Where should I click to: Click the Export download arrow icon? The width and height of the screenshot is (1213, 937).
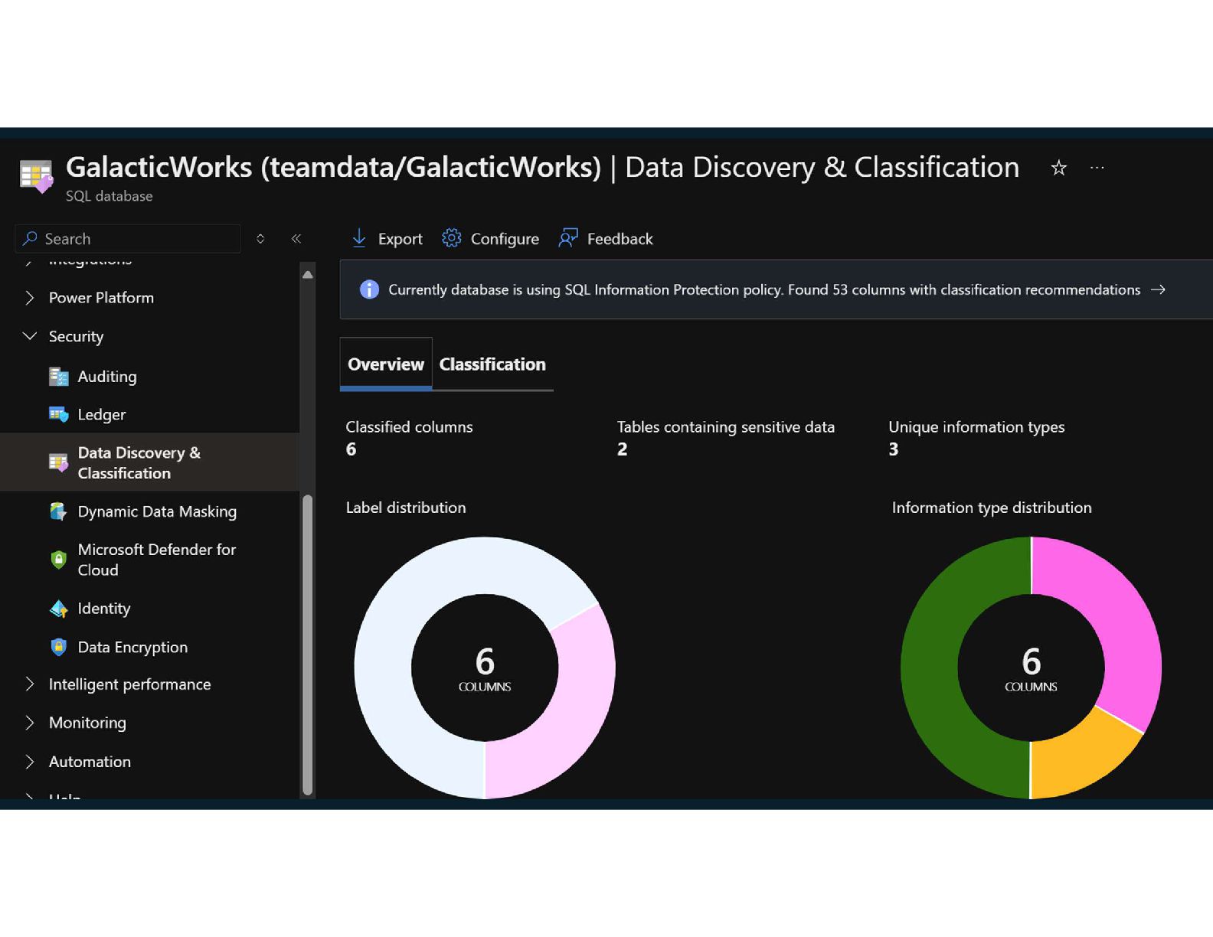click(359, 238)
